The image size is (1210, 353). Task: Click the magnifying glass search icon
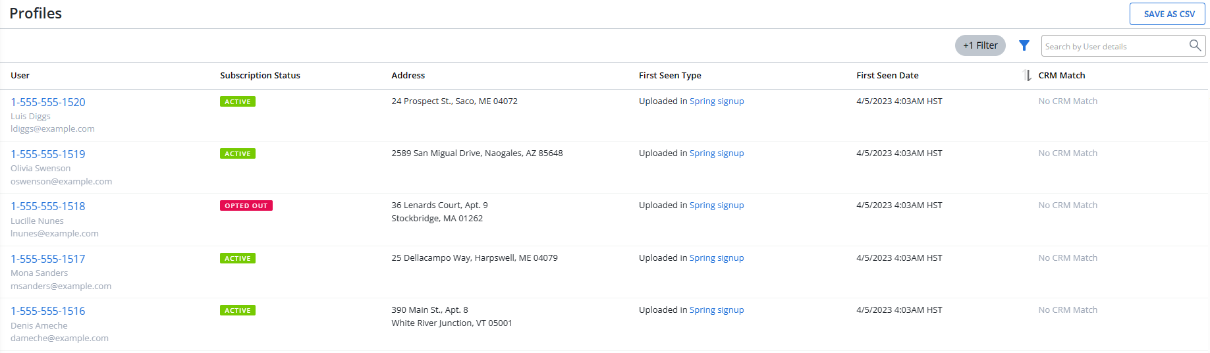(x=1195, y=45)
